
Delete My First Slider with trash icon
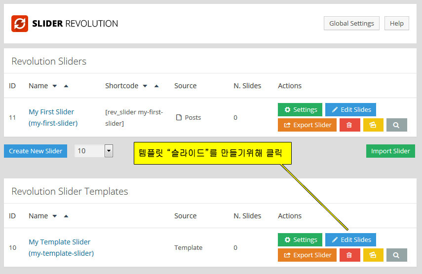tap(349, 125)
